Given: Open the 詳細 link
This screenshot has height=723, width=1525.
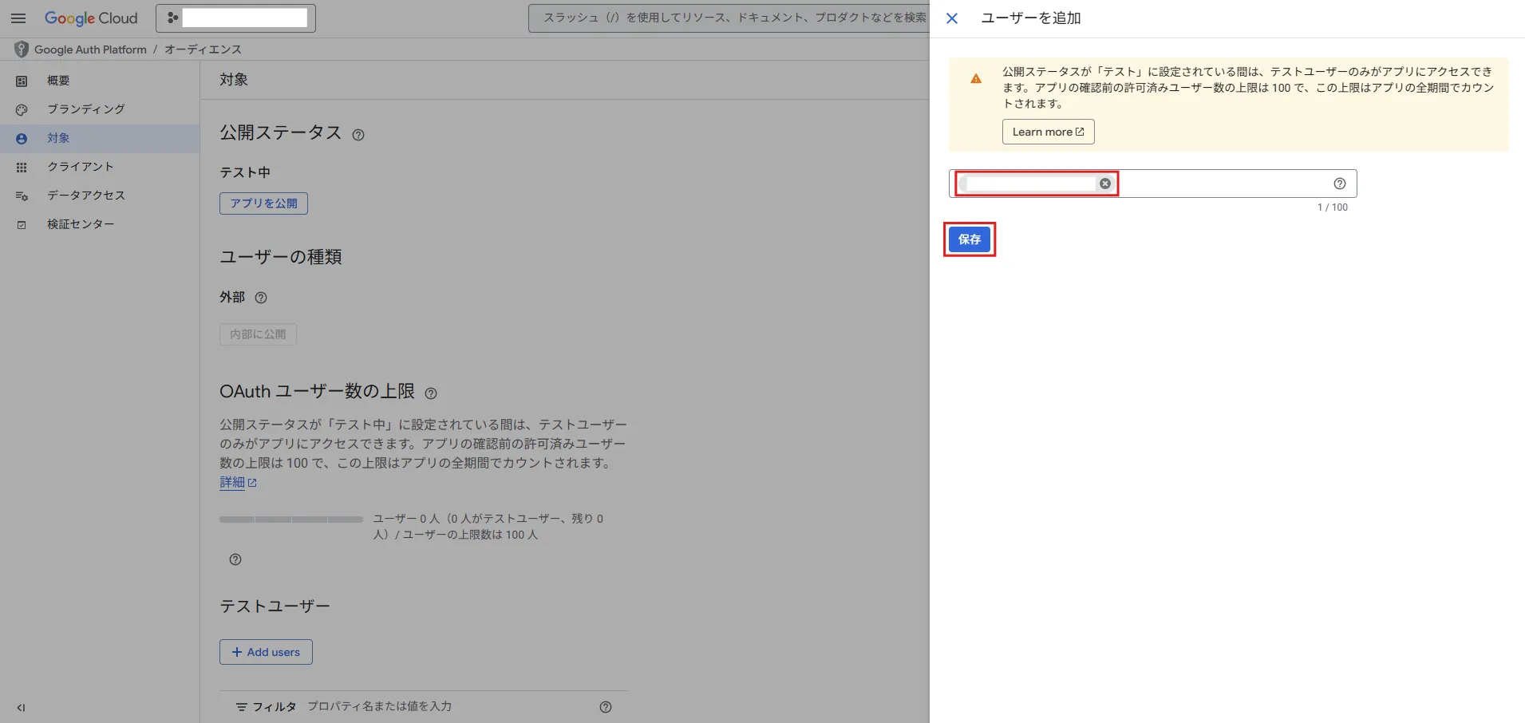Looking at the screenshot, I should point(238,482).
